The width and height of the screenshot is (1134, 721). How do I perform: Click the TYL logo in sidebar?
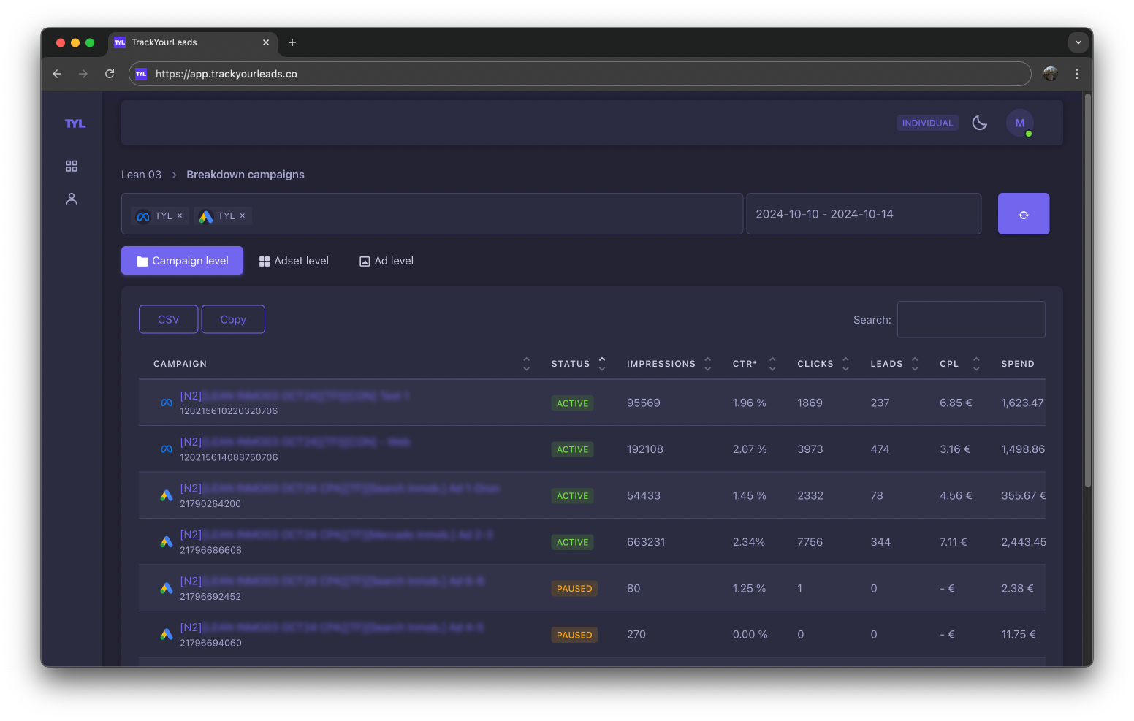75,124
